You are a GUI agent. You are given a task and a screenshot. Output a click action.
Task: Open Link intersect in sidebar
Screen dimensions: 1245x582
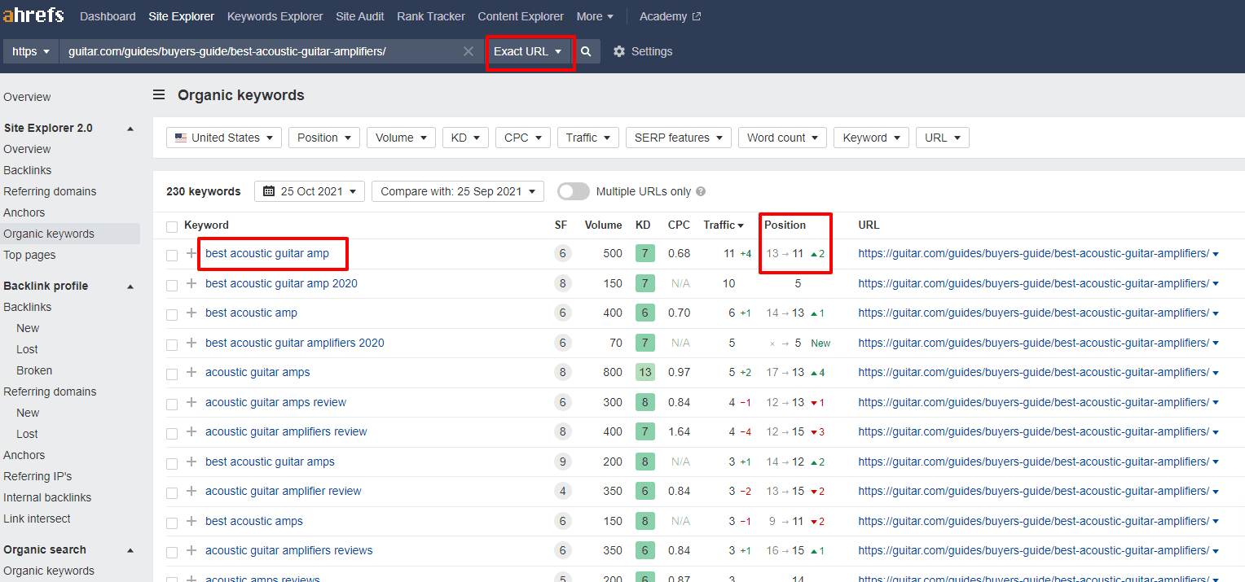37,519
